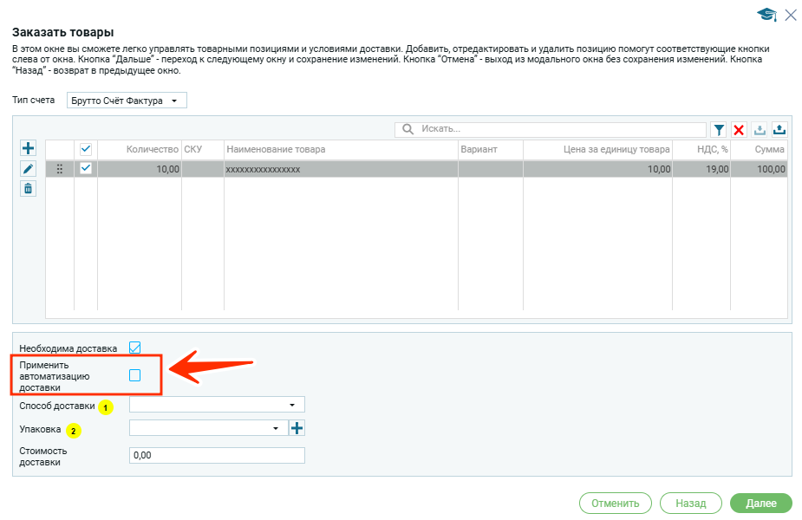Viewport: 802px width, 520px height.
Task: Enable 'Применить автоматизацию доставки' checkbox
Action: coord(134,375)
